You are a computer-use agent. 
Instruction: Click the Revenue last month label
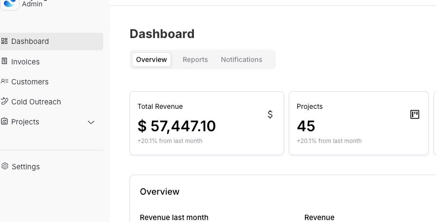(174, 217)
